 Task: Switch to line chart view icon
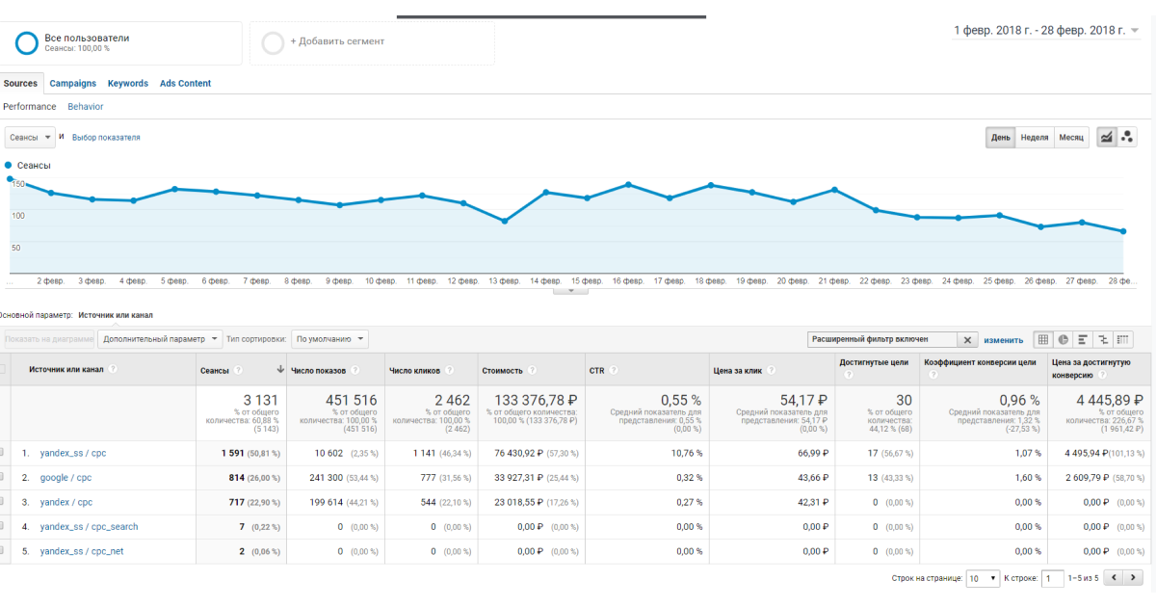(x=1107, y=138)
